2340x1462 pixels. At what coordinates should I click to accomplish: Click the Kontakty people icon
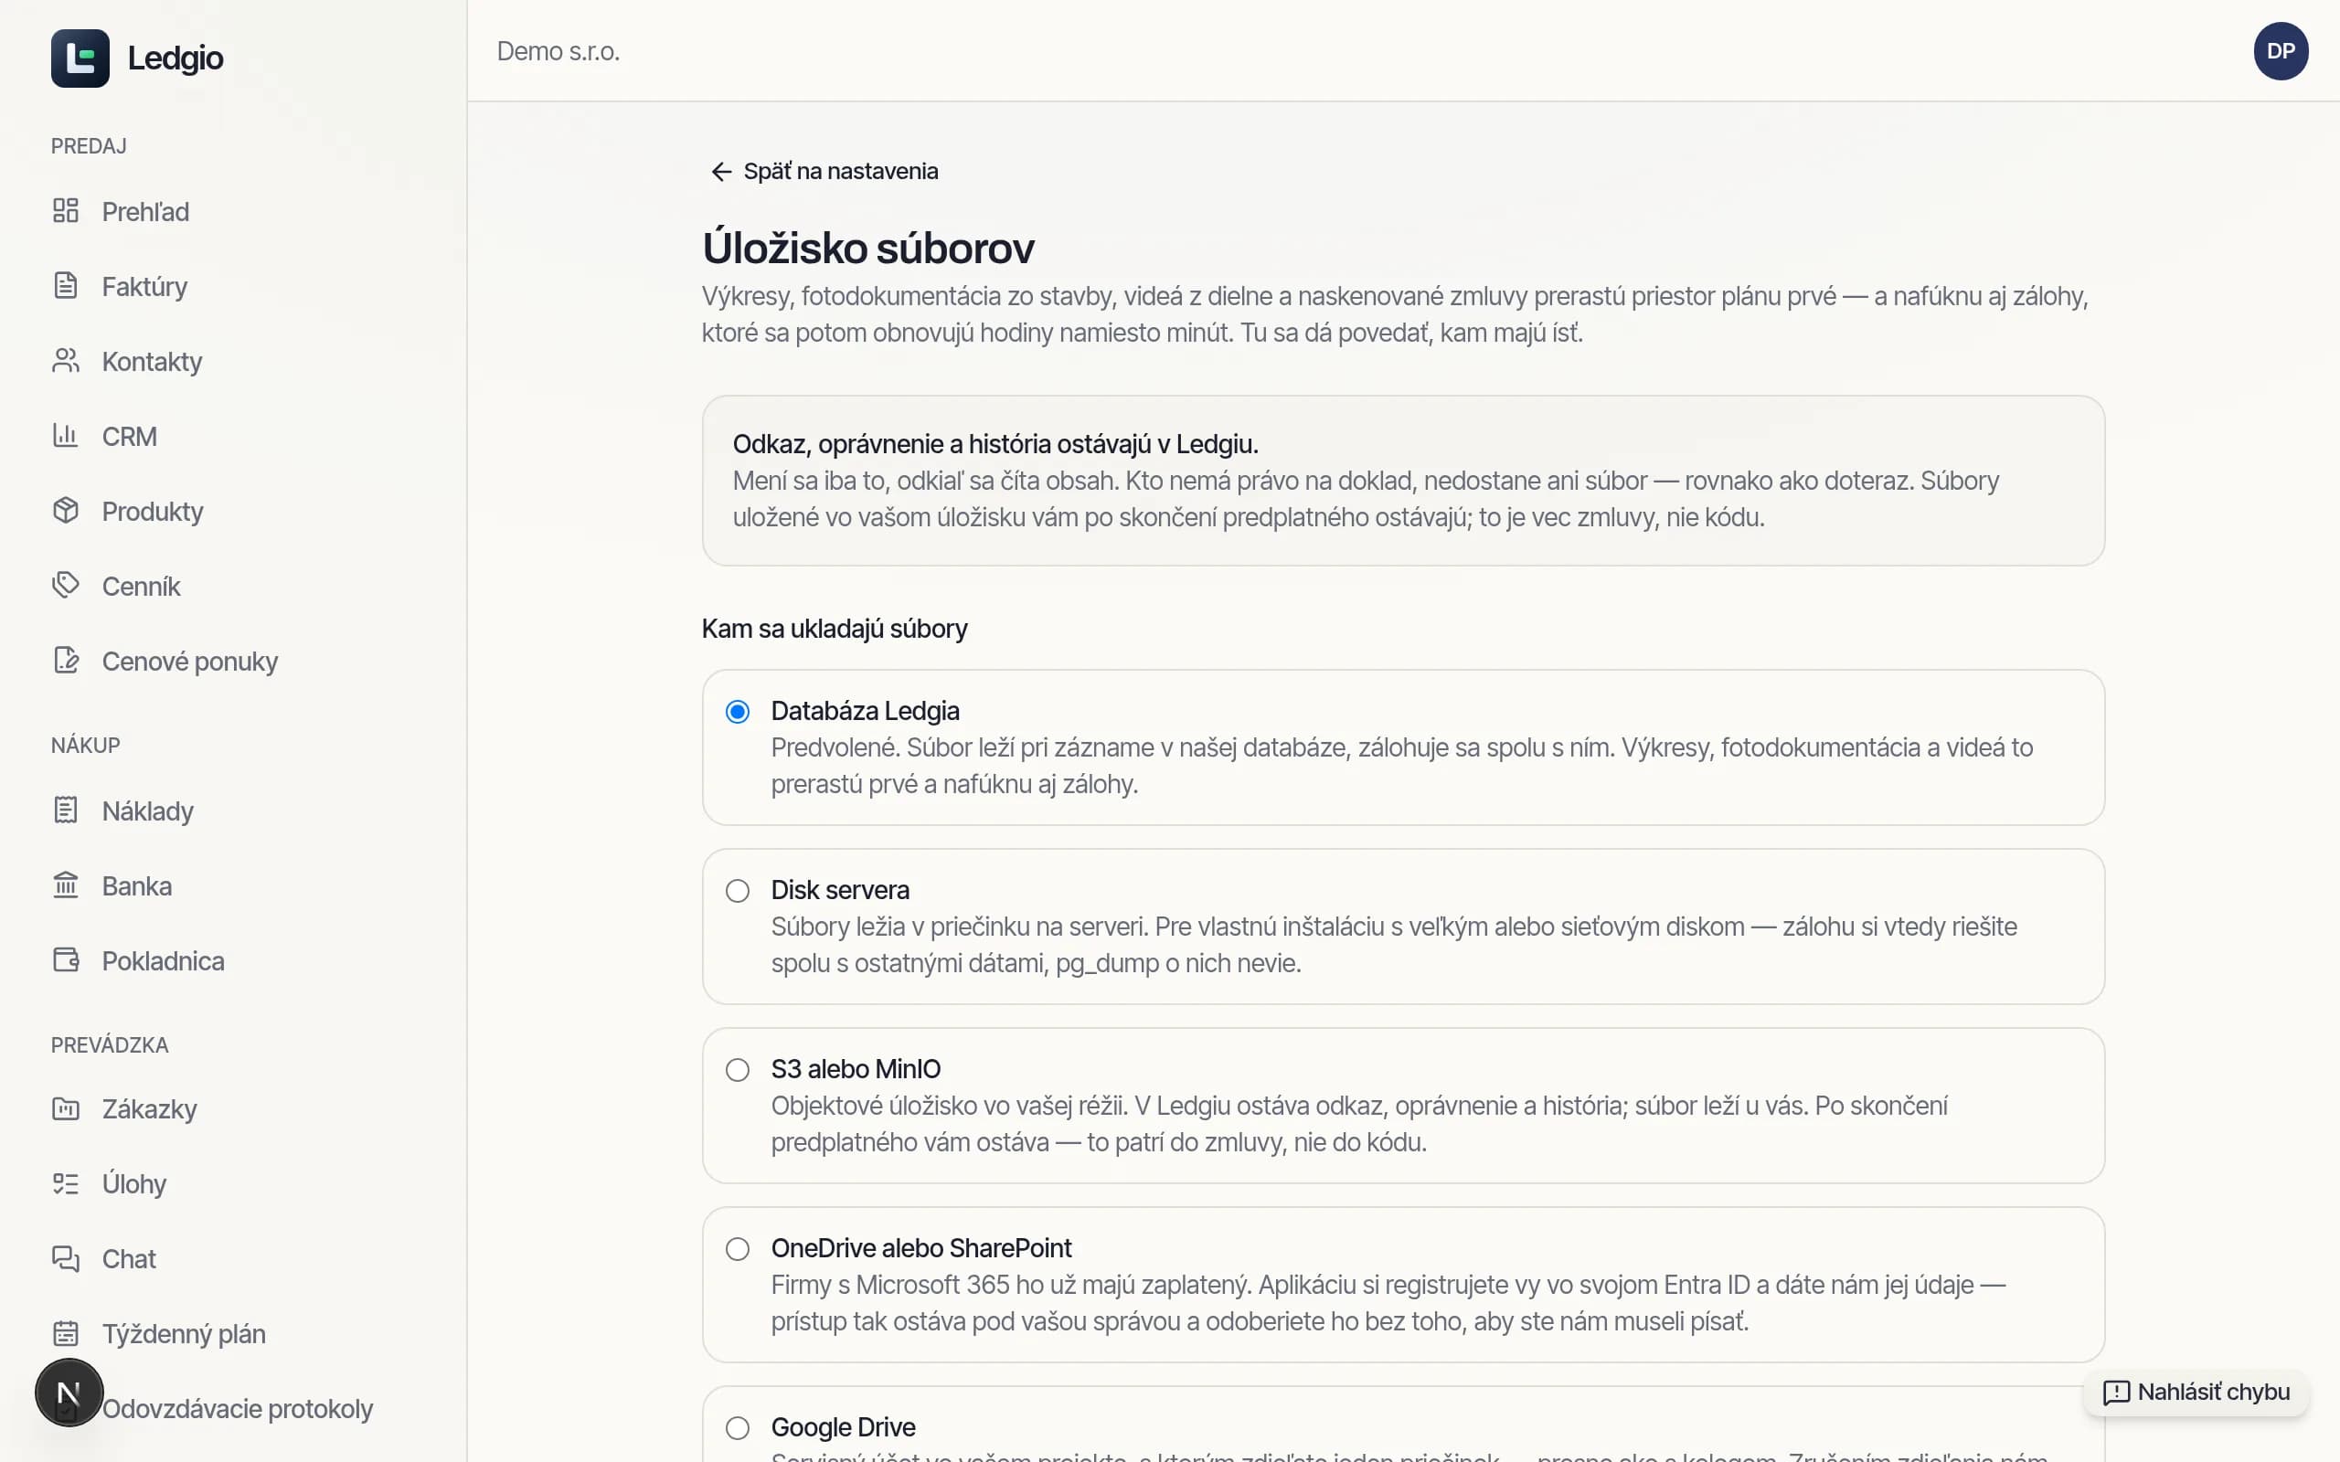[66, 361]
